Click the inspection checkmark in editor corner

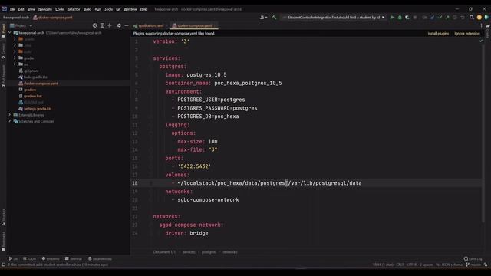[x=481, y=41]
